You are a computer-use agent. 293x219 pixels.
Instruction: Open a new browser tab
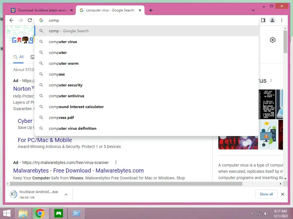(x=151, y=10)
